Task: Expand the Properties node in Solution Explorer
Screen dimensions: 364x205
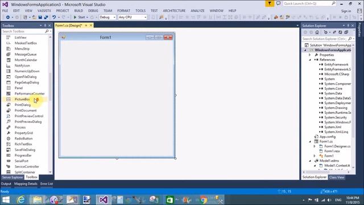Action: coord(309,55)
